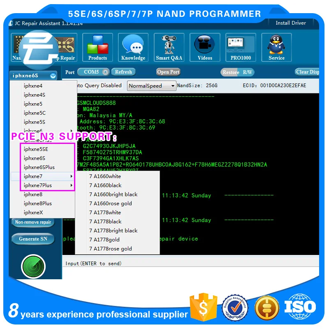Choose 7 A1660white submenu item
Viewport: 329px width, 329px height.
[118, 176]
